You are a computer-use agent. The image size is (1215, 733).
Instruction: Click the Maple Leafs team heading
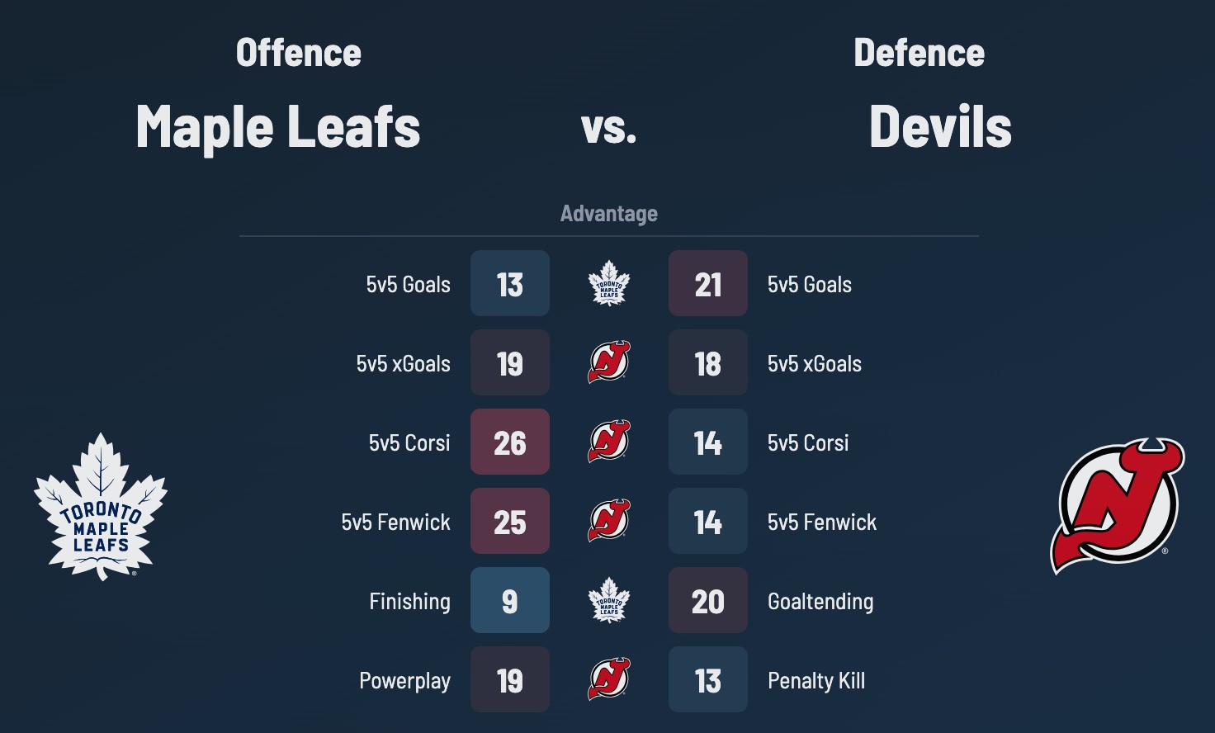click(278, 127)
